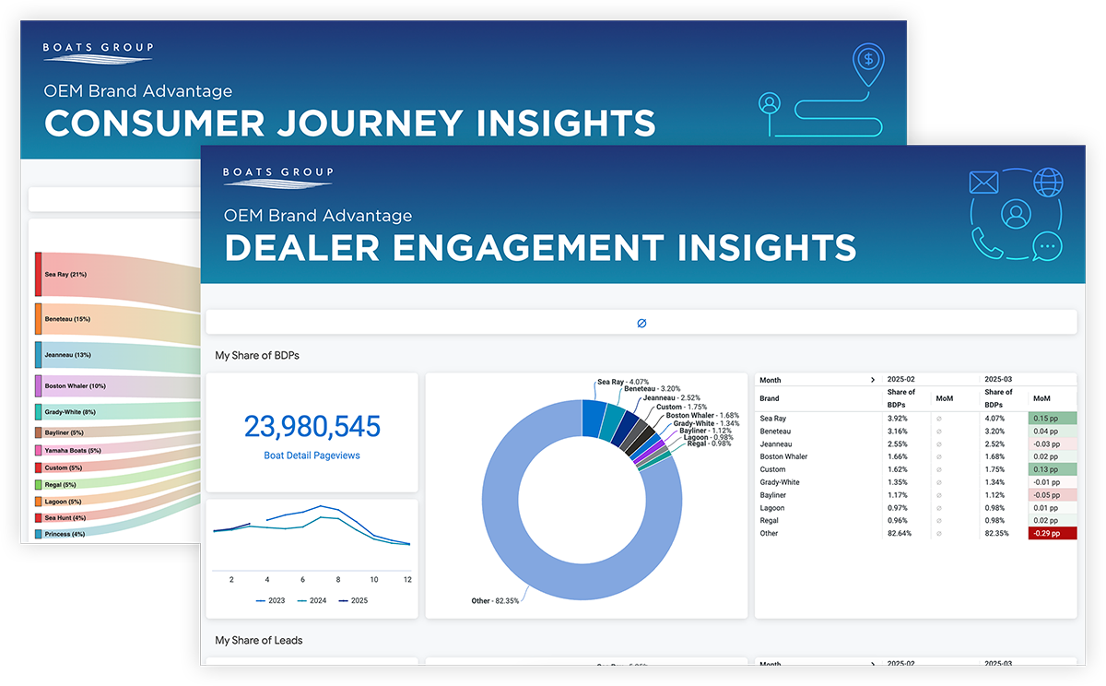Click the Sea Ray (21%) Sankey node
Screen dimensions: 1106x686
pyautogui.click(x=39, y=274)
